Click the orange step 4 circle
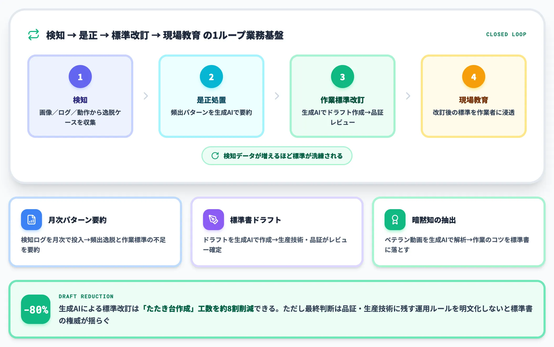This screenshot has height=347, width=554. (474, 77)
